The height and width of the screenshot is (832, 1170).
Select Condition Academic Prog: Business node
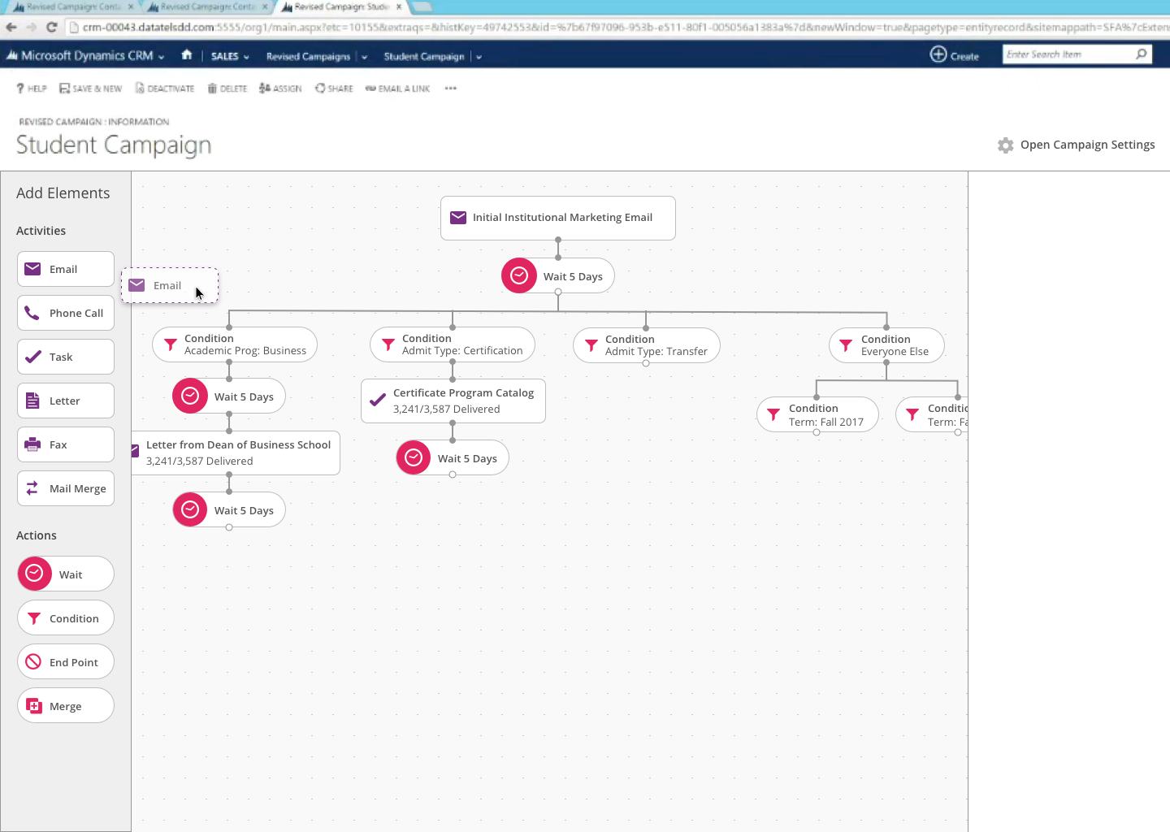(235, 344)
